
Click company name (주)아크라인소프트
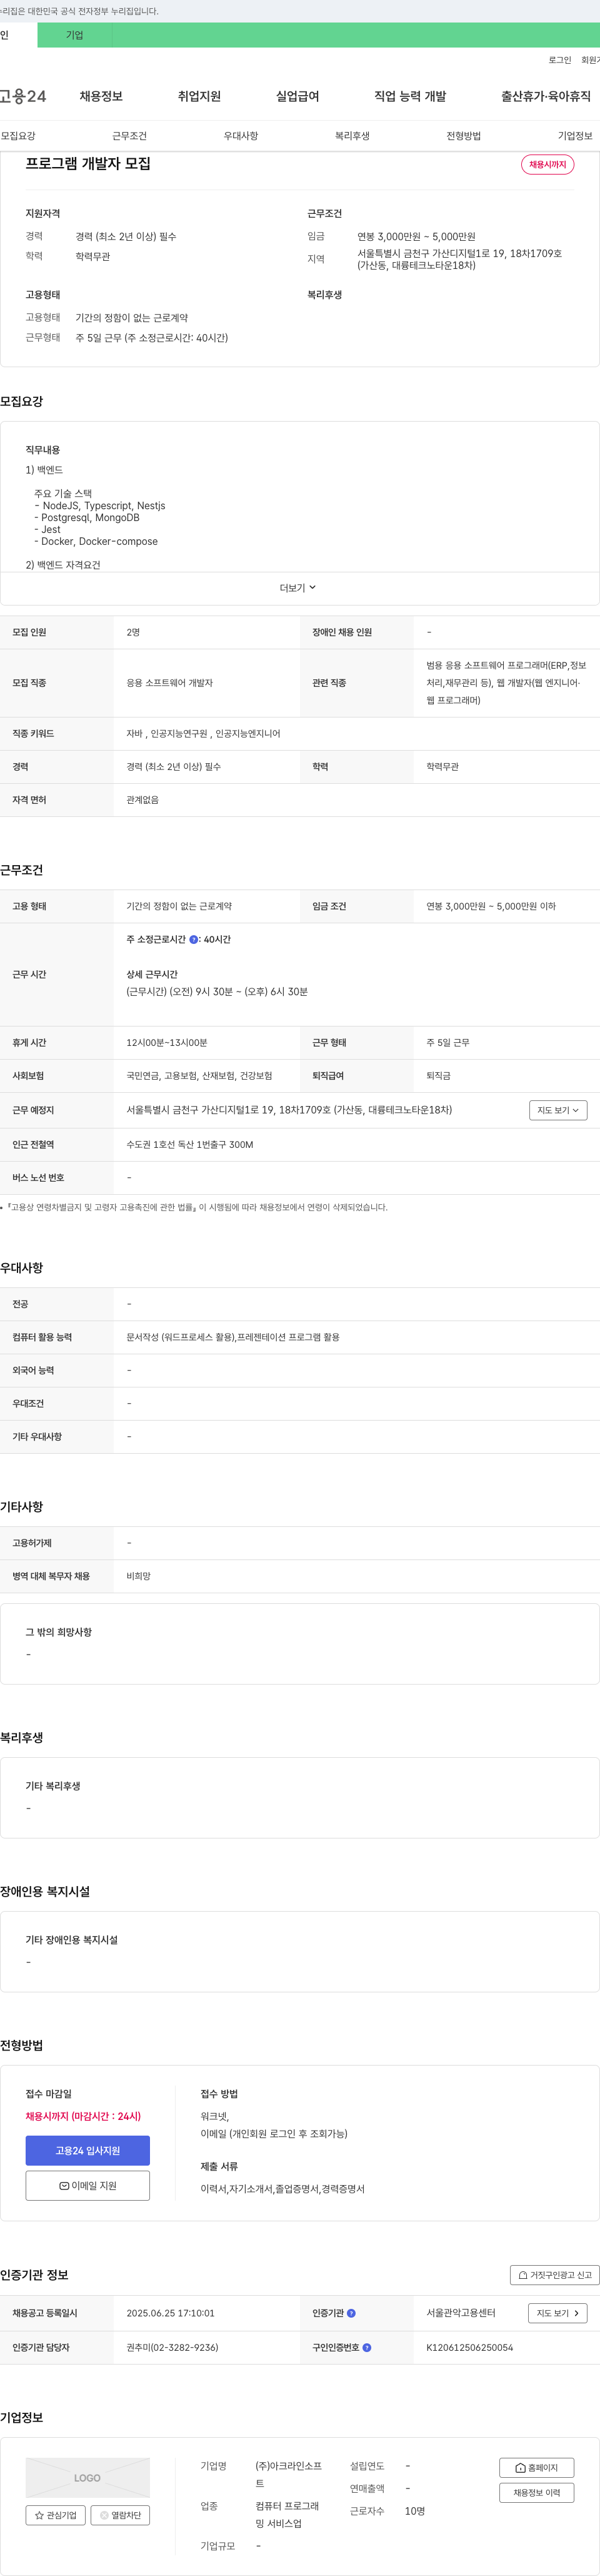click(x=289, y=2474)
